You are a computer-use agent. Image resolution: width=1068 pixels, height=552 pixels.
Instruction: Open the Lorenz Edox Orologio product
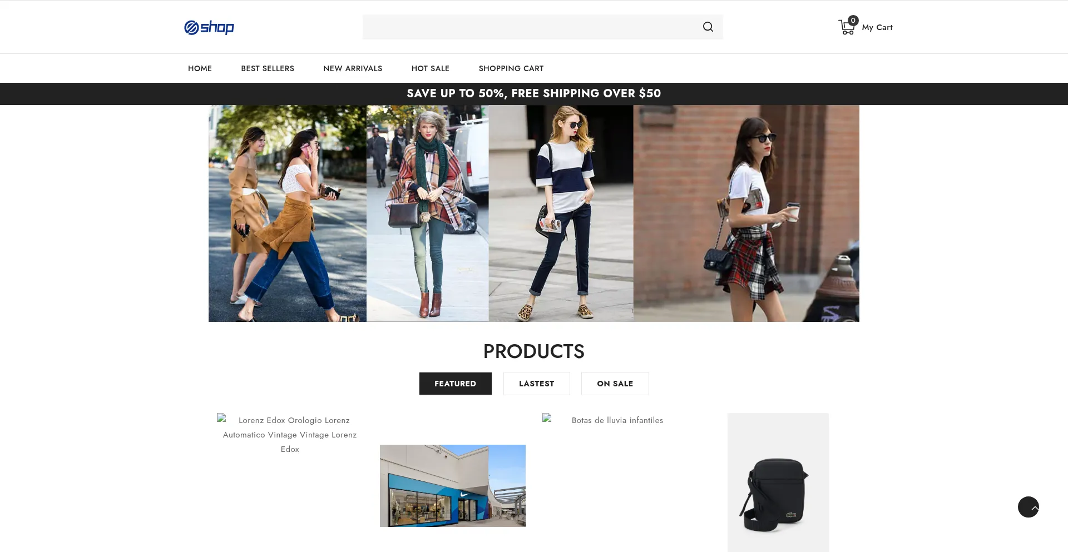pyautogui.click(x=289, y=434)
